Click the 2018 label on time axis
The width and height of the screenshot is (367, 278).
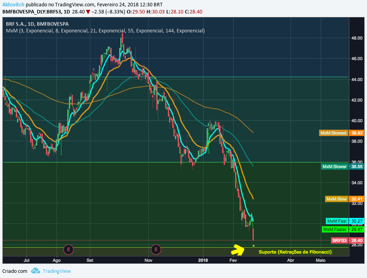click(203, 260)
